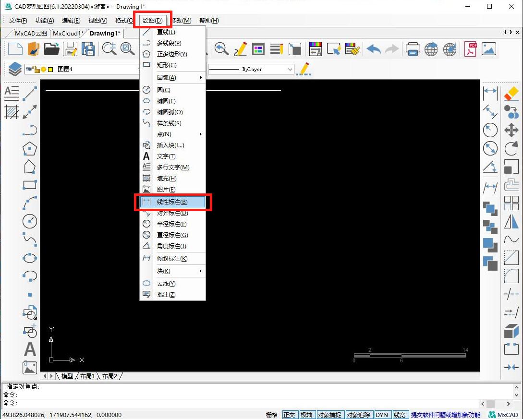This screenshot has height=419, width=523.
Task: Toggle DYN dynamic input in status bar
Action: (382, 415)
